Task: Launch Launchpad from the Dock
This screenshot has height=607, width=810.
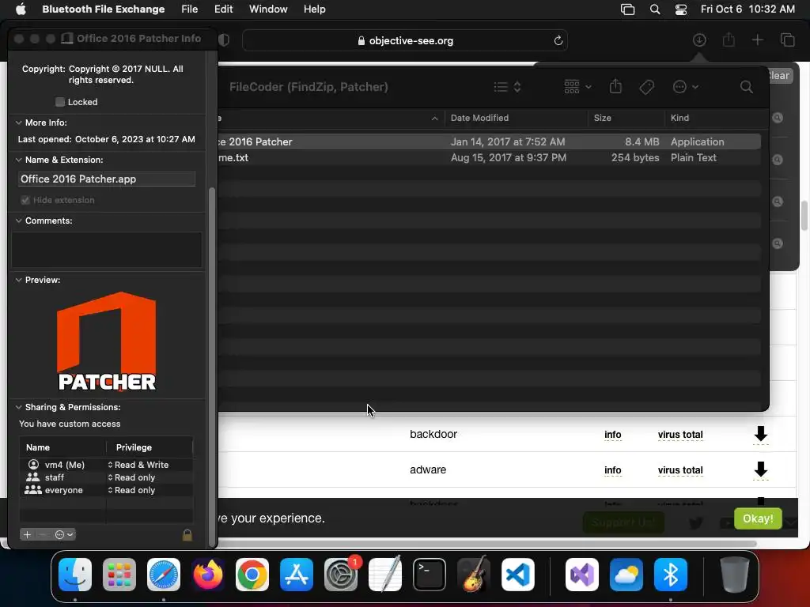Action: coord(119,575)
